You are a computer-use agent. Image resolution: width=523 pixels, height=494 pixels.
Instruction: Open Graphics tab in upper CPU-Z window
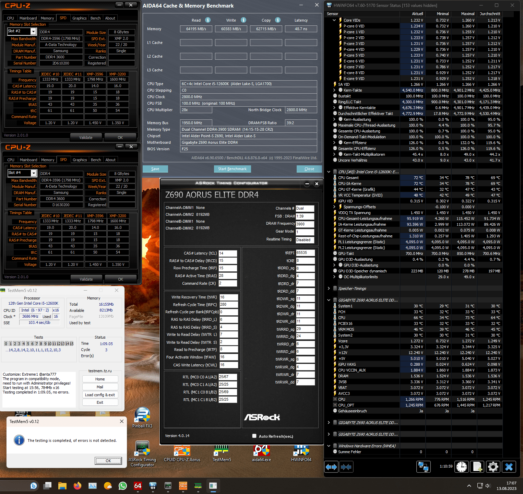(x=80, y=18)
